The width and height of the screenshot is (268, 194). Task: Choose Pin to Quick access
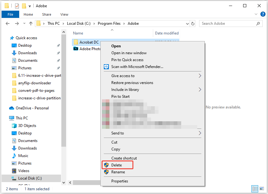[x=127, y=60]
